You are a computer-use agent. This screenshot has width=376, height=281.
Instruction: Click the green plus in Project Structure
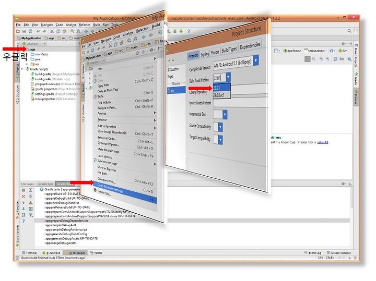point(169,61)
